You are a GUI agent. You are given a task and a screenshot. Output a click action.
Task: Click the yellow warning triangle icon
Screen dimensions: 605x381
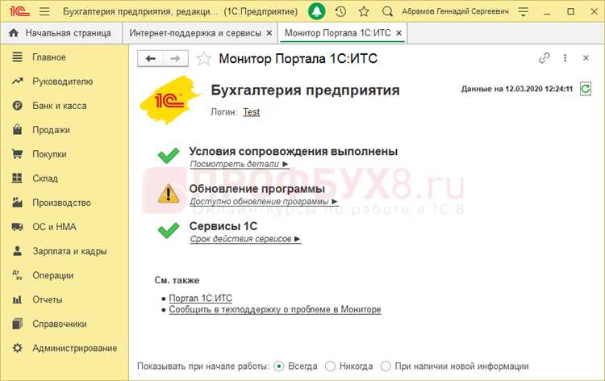pyautogui.click(x=169, y=194)
